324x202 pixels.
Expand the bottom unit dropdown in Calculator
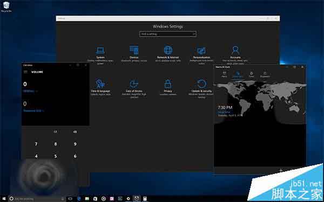pyautogui.click(x=33, y=110)
